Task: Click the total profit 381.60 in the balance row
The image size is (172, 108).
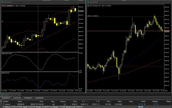Action: click(141, 107)
